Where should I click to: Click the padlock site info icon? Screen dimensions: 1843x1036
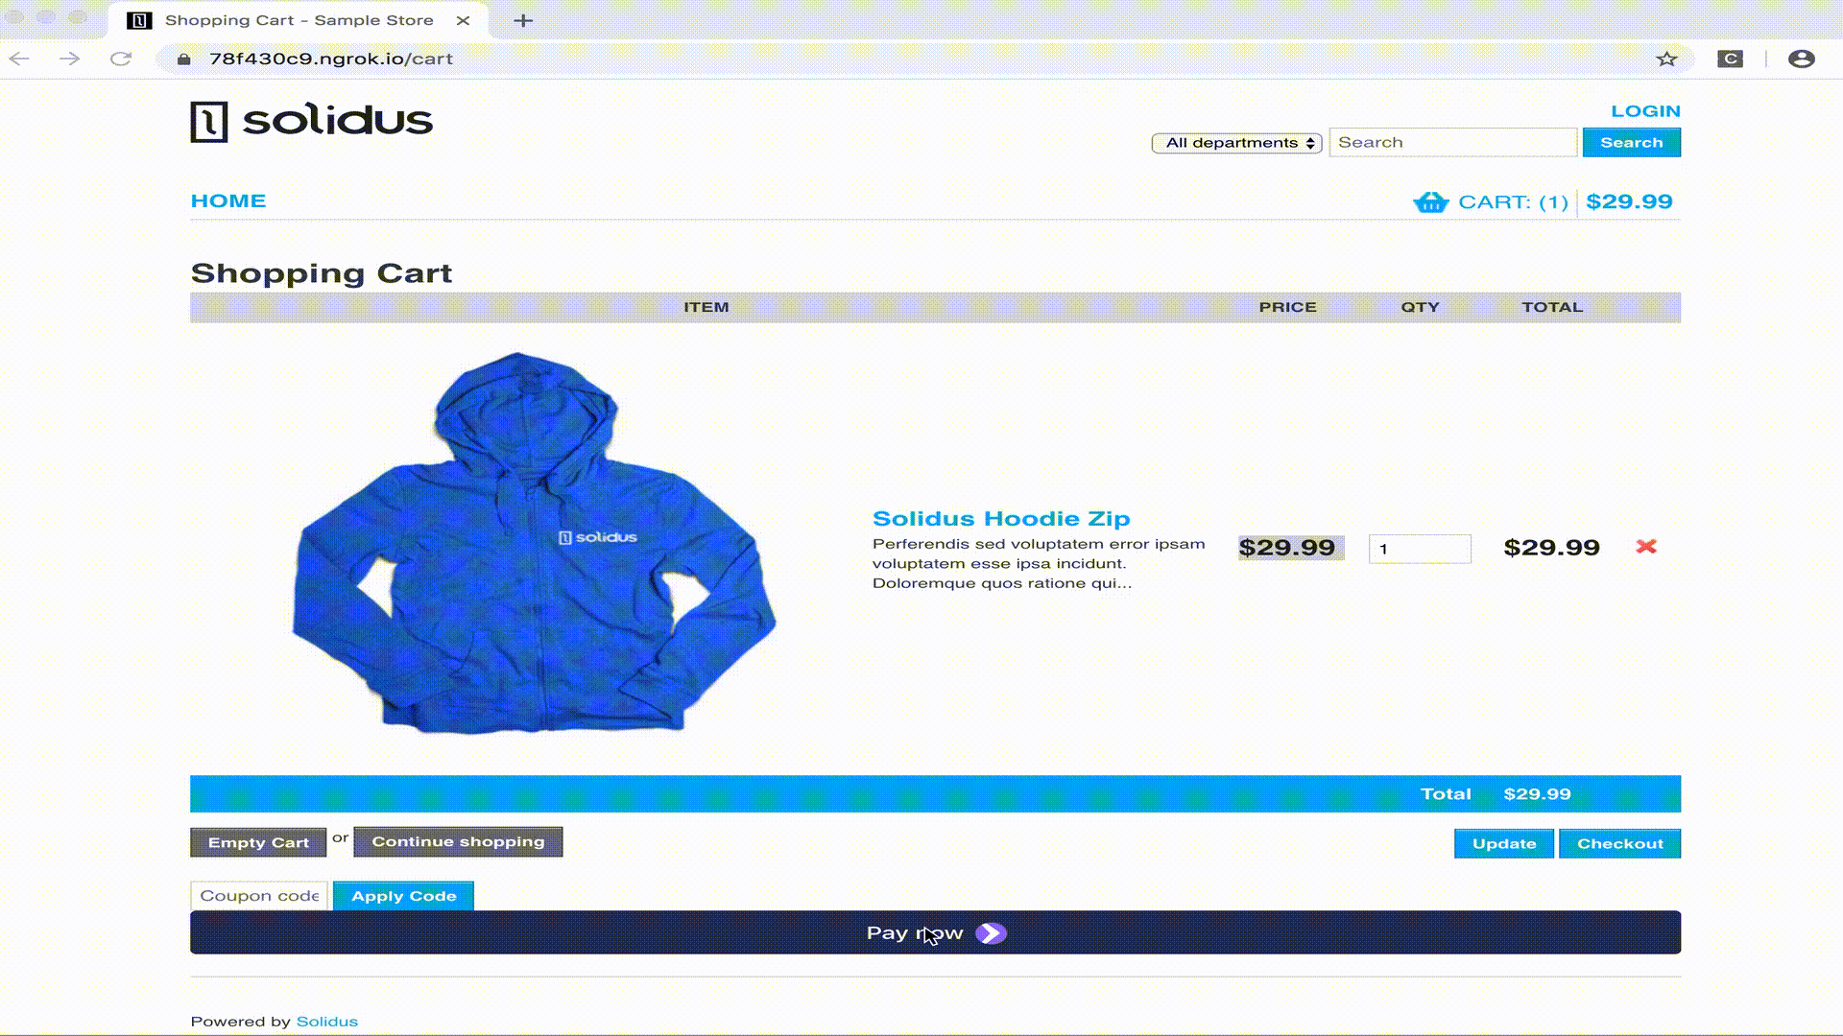coord(184,59)
